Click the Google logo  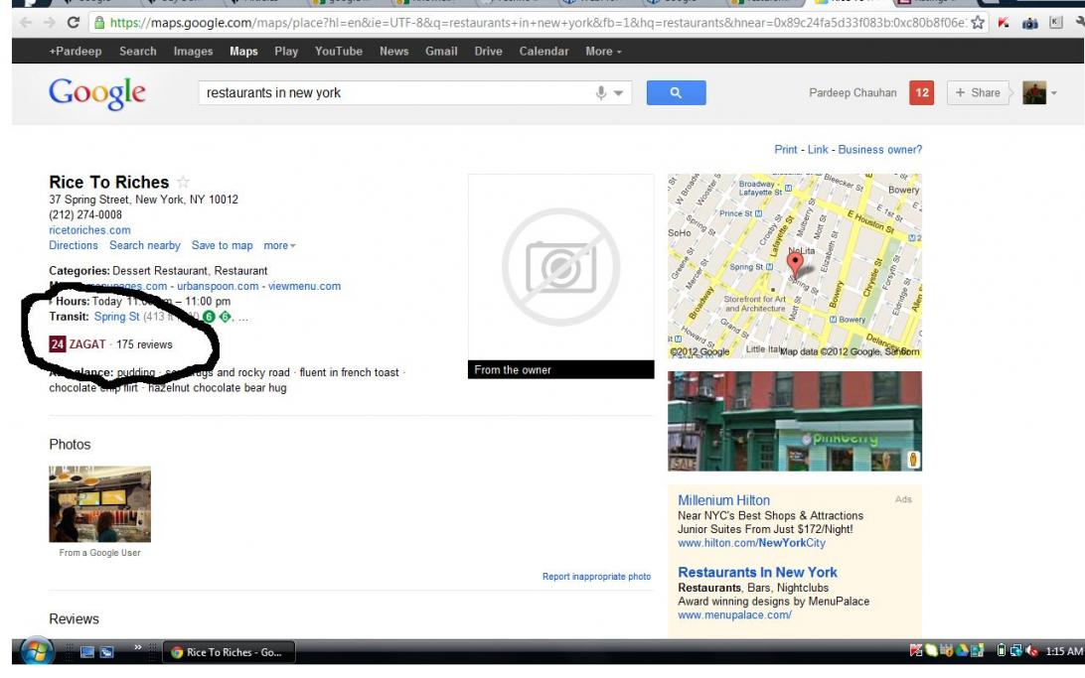tap(97, 93)
